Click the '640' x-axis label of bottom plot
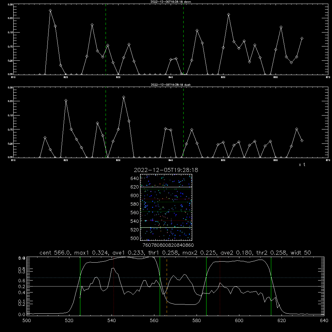 point(324,321)
